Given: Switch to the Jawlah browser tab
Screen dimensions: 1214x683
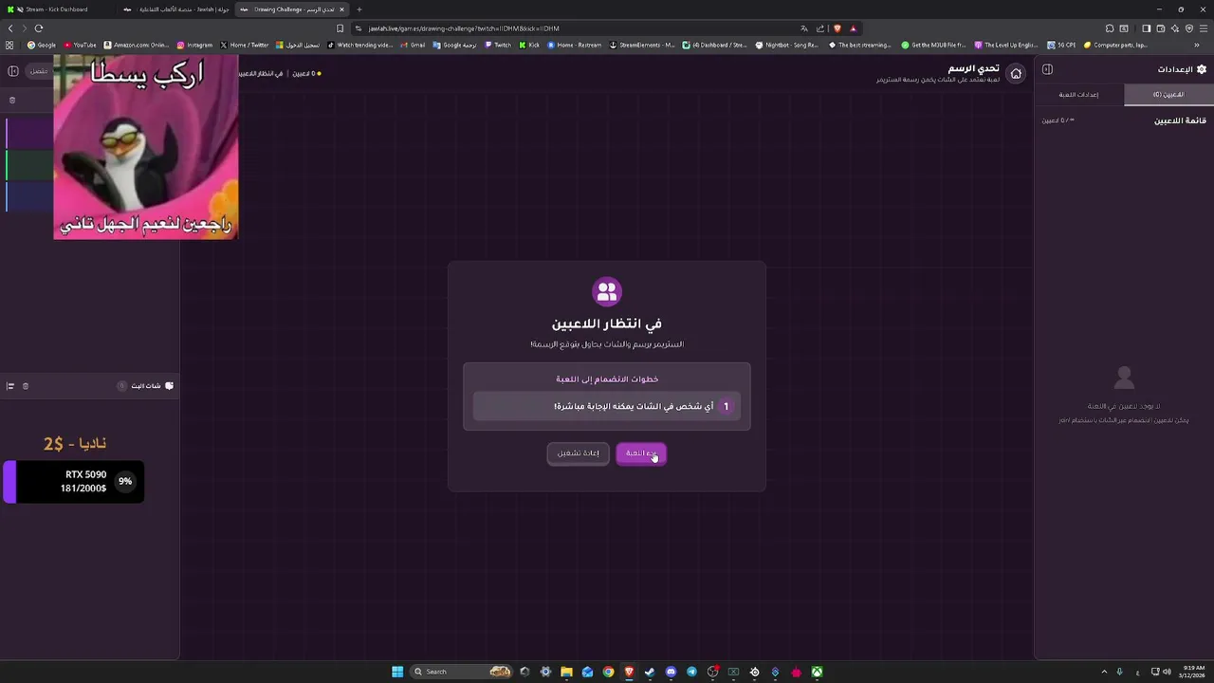Looking at the screenshot, I should [x=176, y=9].
